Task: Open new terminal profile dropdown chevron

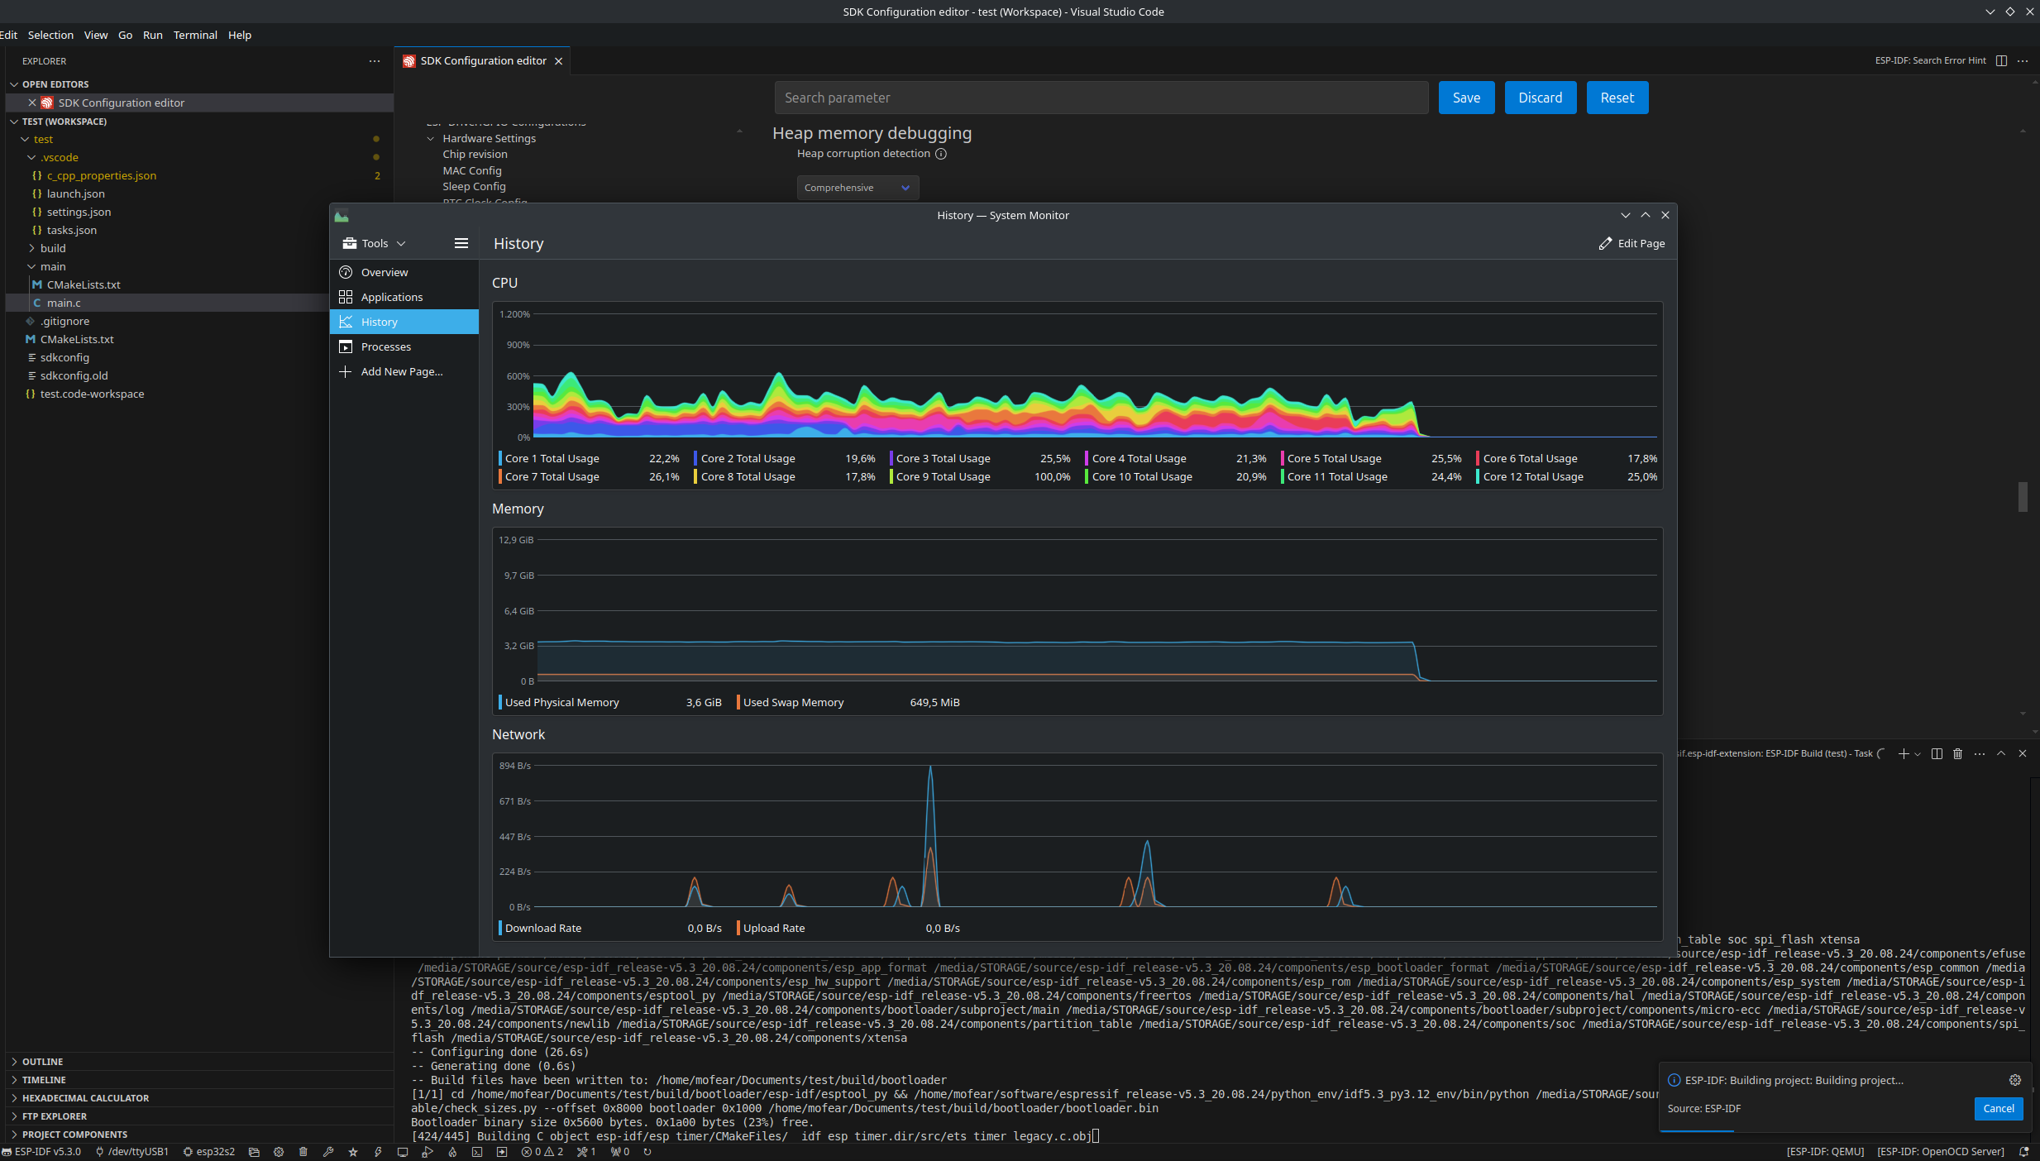Action: coord(1918,754)
